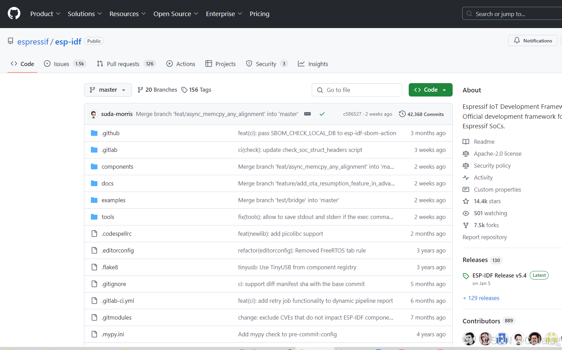The image size is (562, 350).
Task: Click the first contributor avatar
Action: tap(469, 339)
